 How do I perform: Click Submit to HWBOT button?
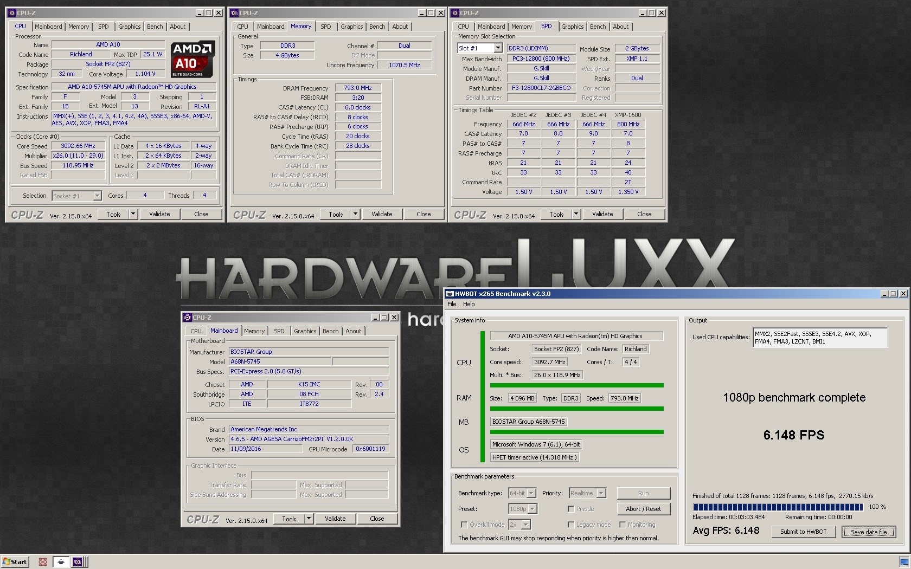(x=804, y=532)
